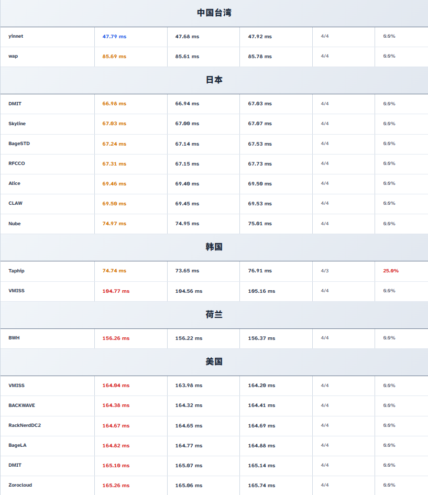Select the 中国台湾 section header
This screenshot has height=495, width=428.
tap(214, 13)
